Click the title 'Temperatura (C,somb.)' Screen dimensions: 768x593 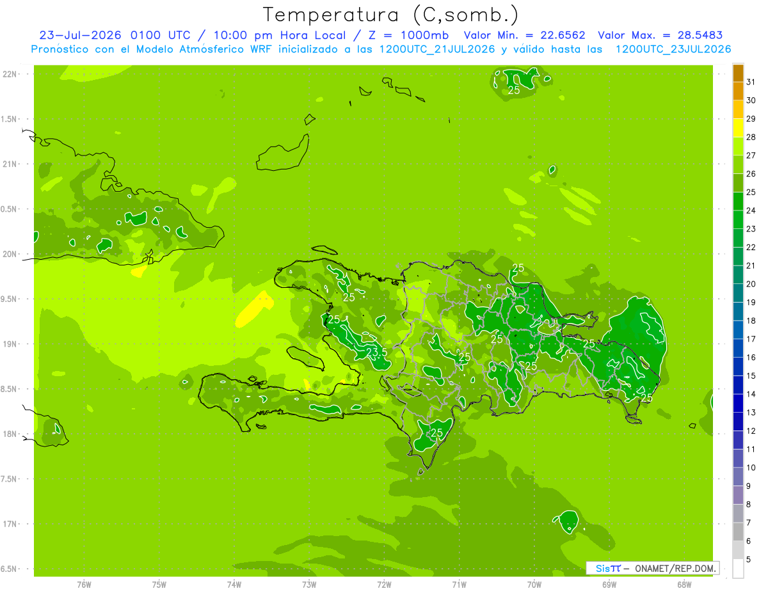point(391,15)
